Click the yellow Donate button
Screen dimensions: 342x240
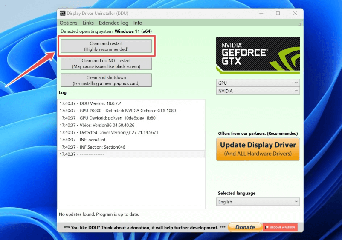pos(245,227)
